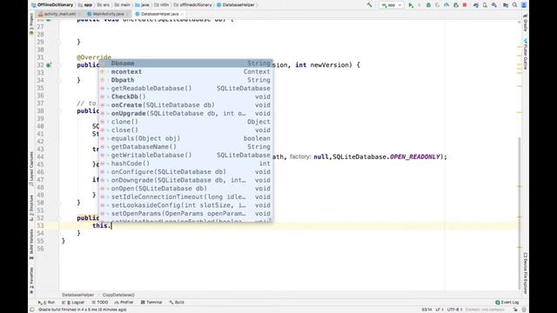Choose onCreate(SQLiteDatabase db) completion
This screenshot has width=557, height=313.
(185, 105)
